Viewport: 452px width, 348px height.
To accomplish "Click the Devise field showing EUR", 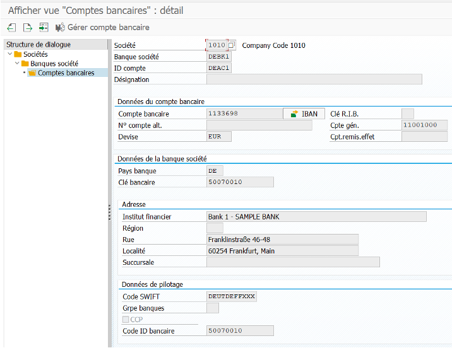I will tap(219, 136).
